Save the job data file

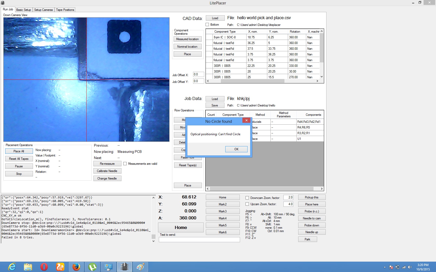coord(215,105)
